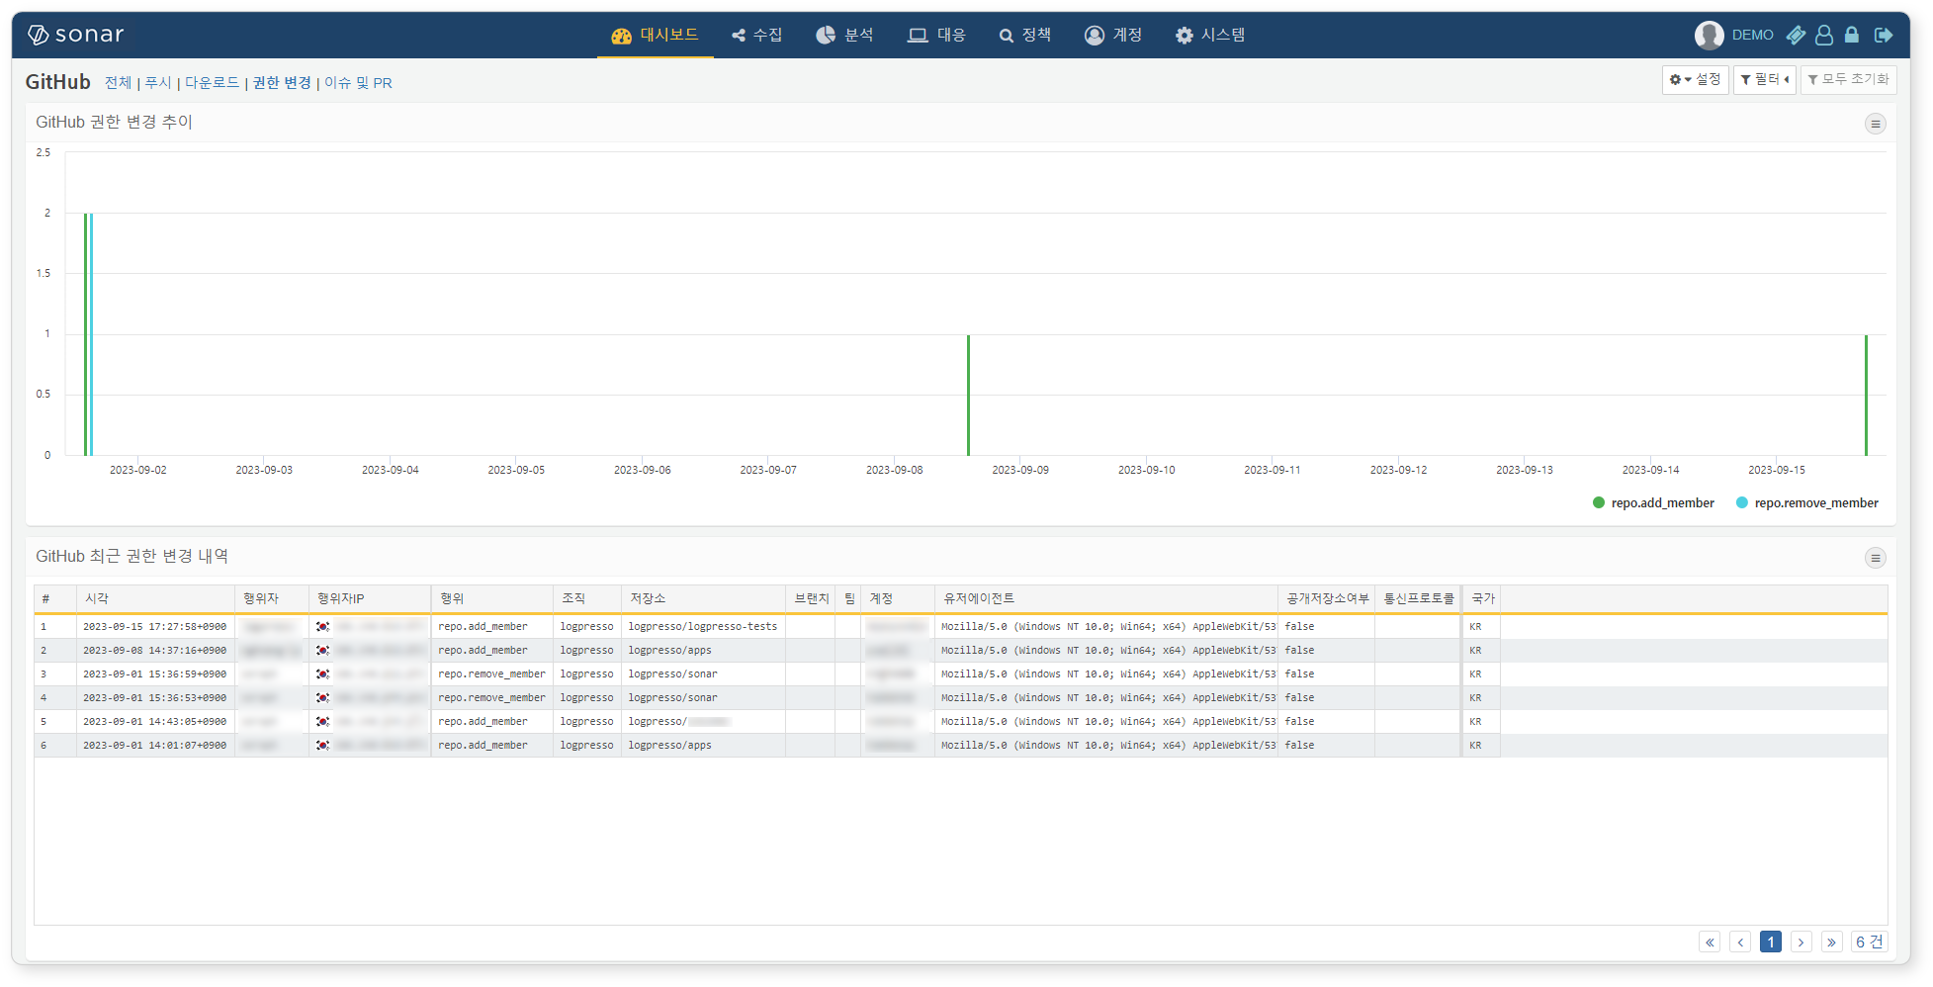Click the ticket icon in header

click(1796, 35)
